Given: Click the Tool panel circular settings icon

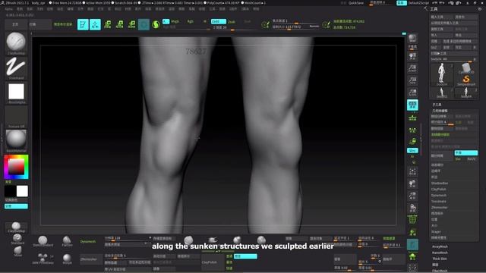Looking at the screenshot, I should click(x=480, y=9).
